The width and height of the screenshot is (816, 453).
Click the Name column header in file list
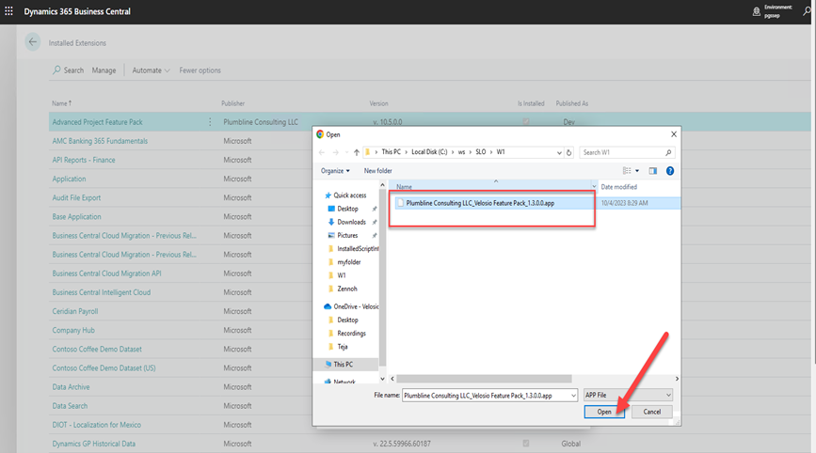[x=404, y=186]
